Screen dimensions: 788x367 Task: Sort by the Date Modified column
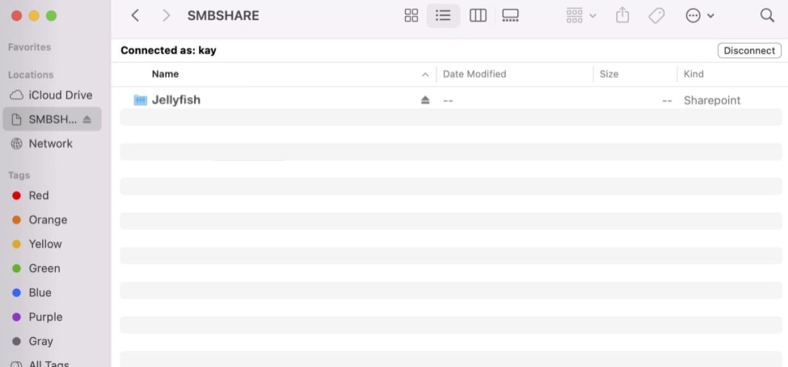474,74
